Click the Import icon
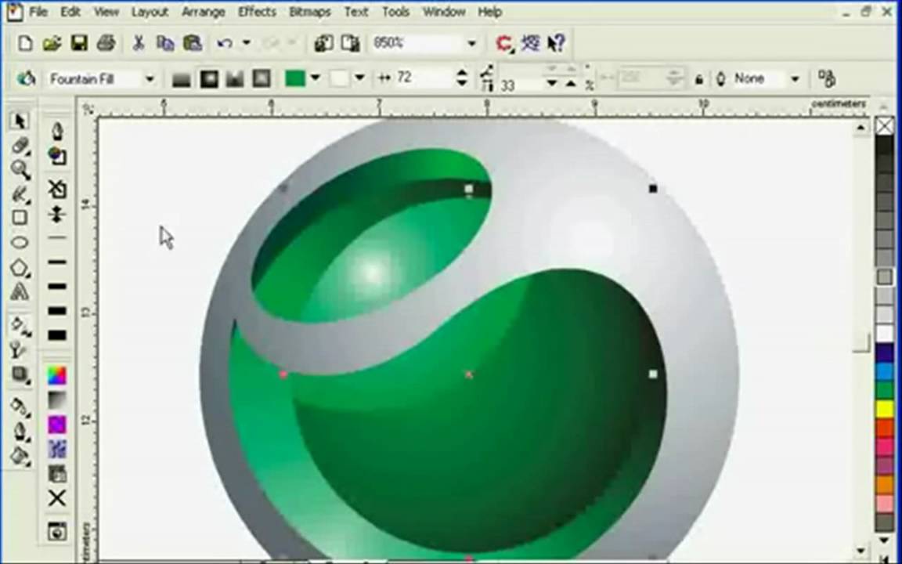Viewport: 902px width, 564px height. pos(323,43)
